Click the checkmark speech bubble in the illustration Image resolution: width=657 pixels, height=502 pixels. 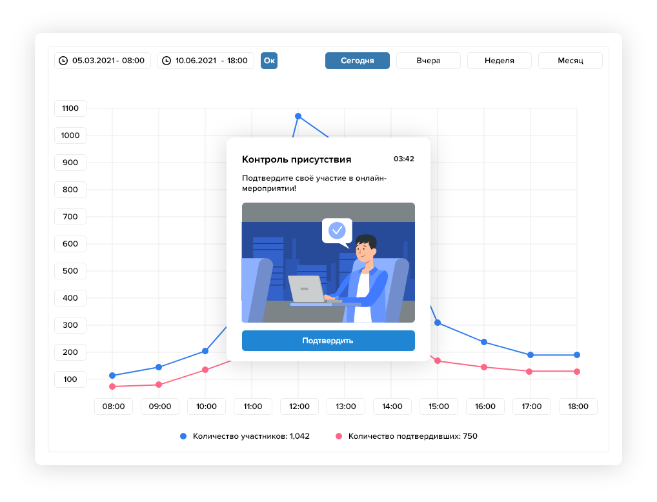337,230
